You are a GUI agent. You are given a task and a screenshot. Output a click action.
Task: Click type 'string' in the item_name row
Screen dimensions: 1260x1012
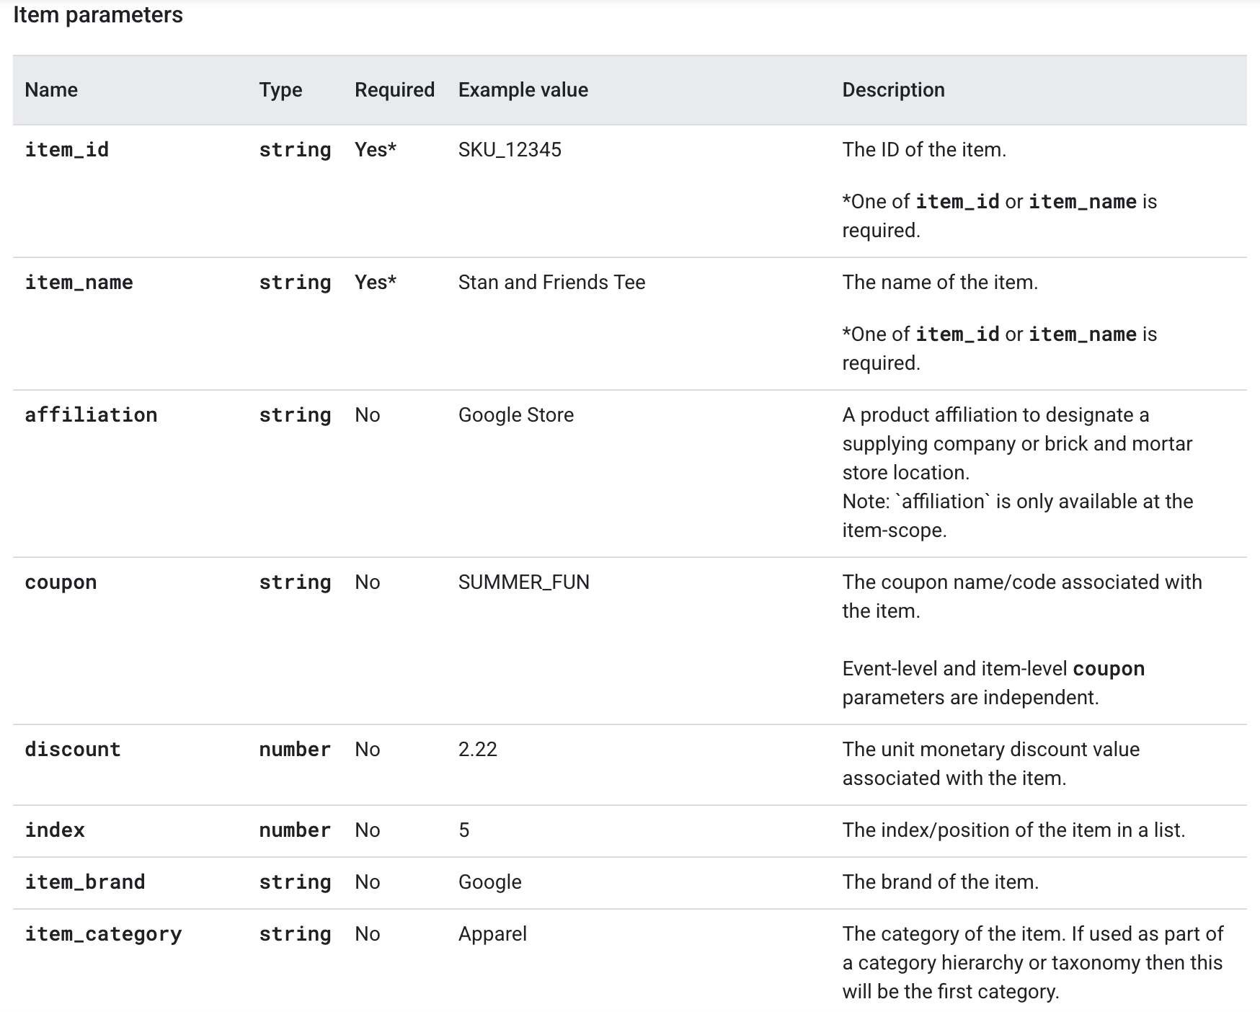pyautogui.click(x=295, y=282)
